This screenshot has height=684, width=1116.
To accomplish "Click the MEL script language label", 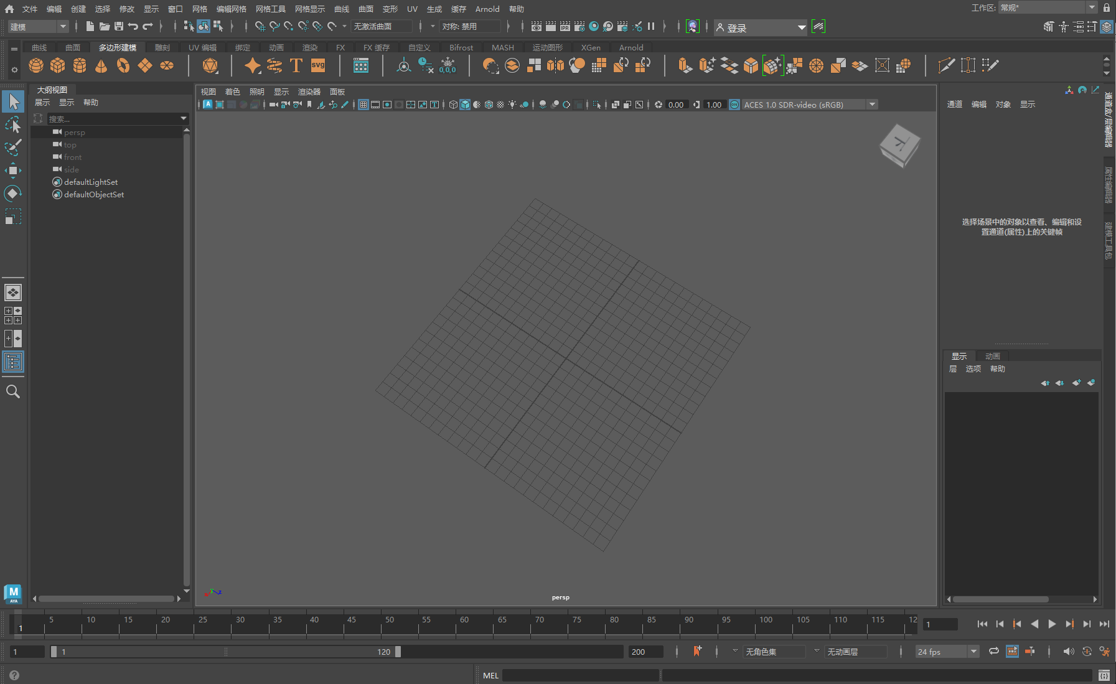I will [x=491, y=675].
